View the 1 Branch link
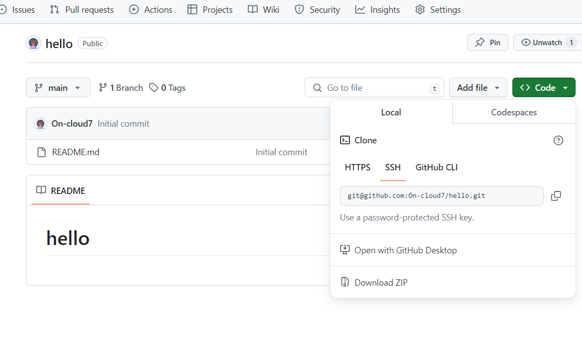 coord(121,87)
